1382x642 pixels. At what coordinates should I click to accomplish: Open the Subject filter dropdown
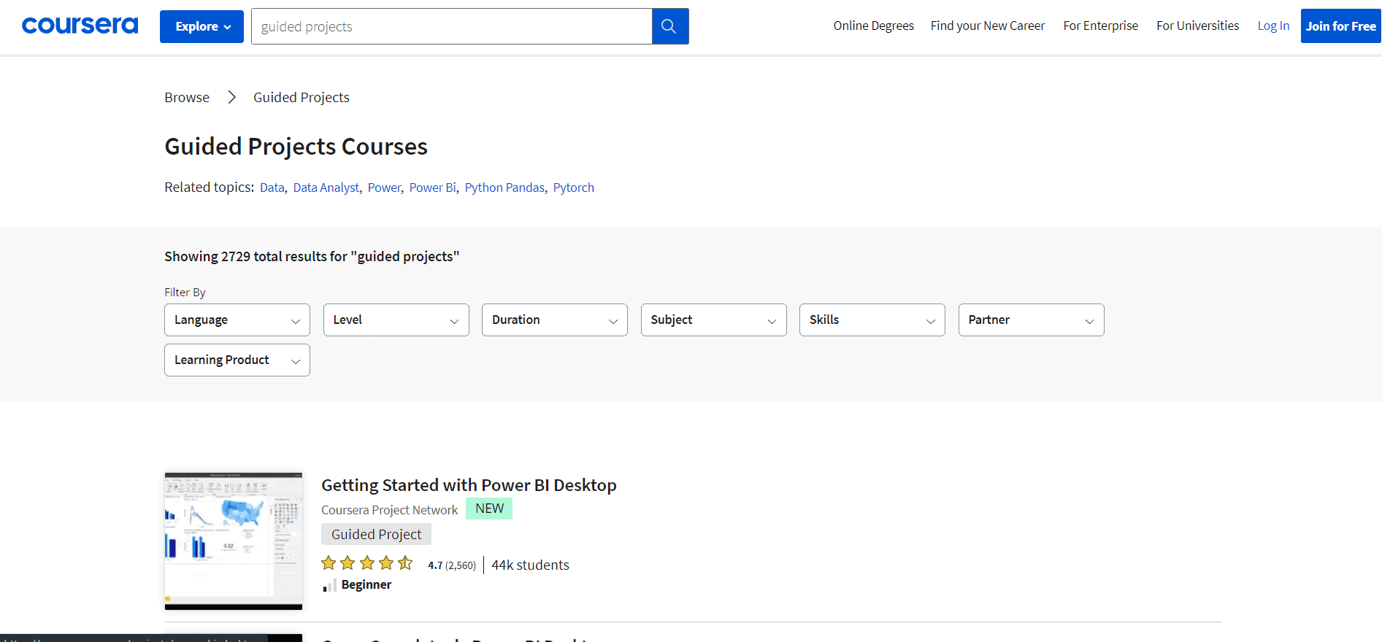click(714, 320)
